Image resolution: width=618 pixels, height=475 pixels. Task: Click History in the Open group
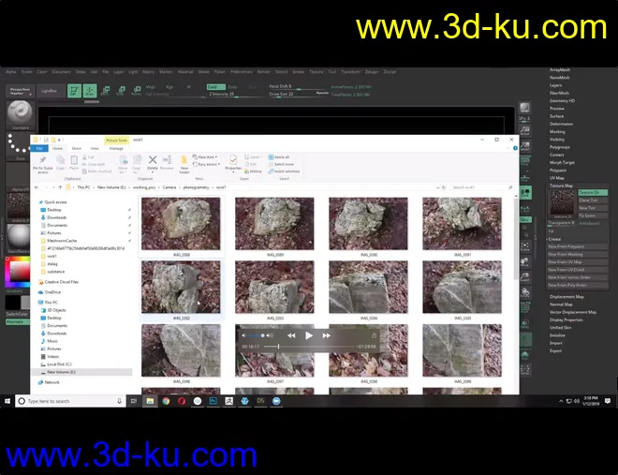click(253, 171)
